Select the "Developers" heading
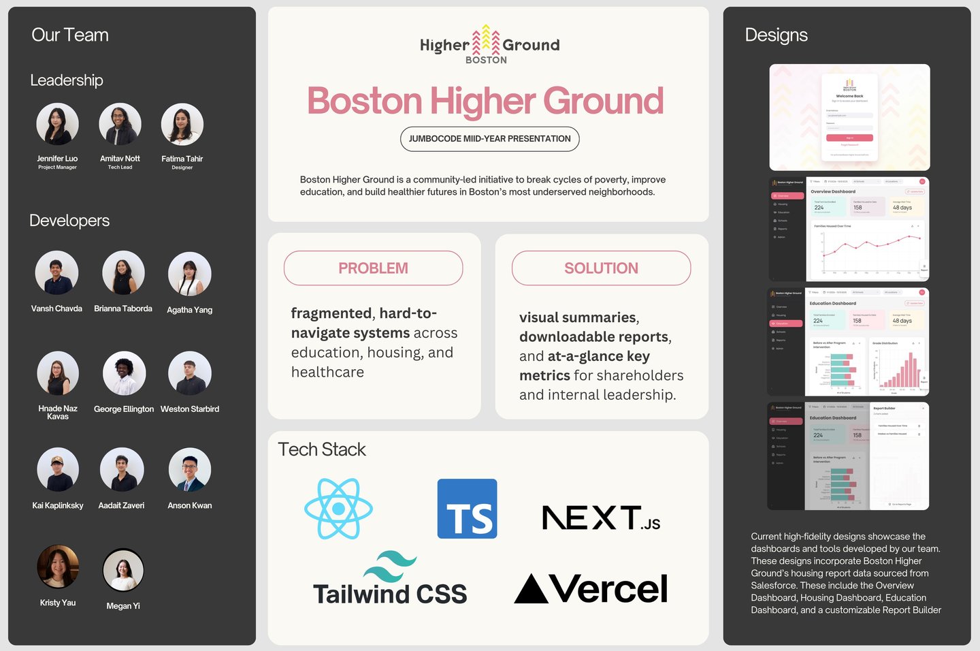The image size is (980, 651). 69,221
